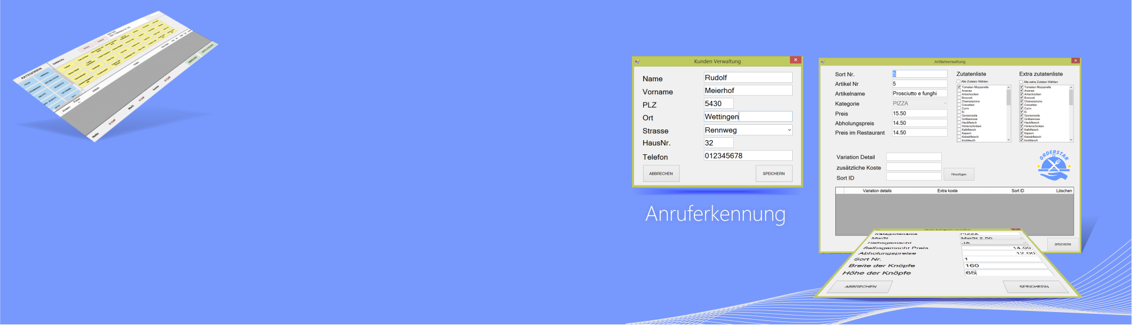Click the Orderstar logo icon

coord(1054,165)
